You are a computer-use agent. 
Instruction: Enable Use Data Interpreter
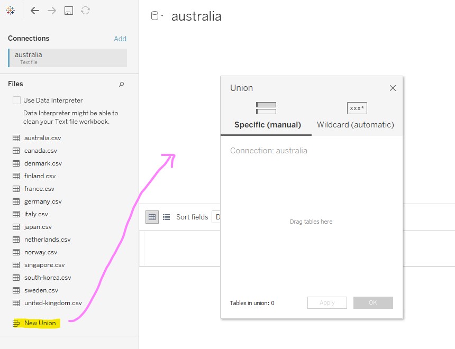(x=15, y=100)
